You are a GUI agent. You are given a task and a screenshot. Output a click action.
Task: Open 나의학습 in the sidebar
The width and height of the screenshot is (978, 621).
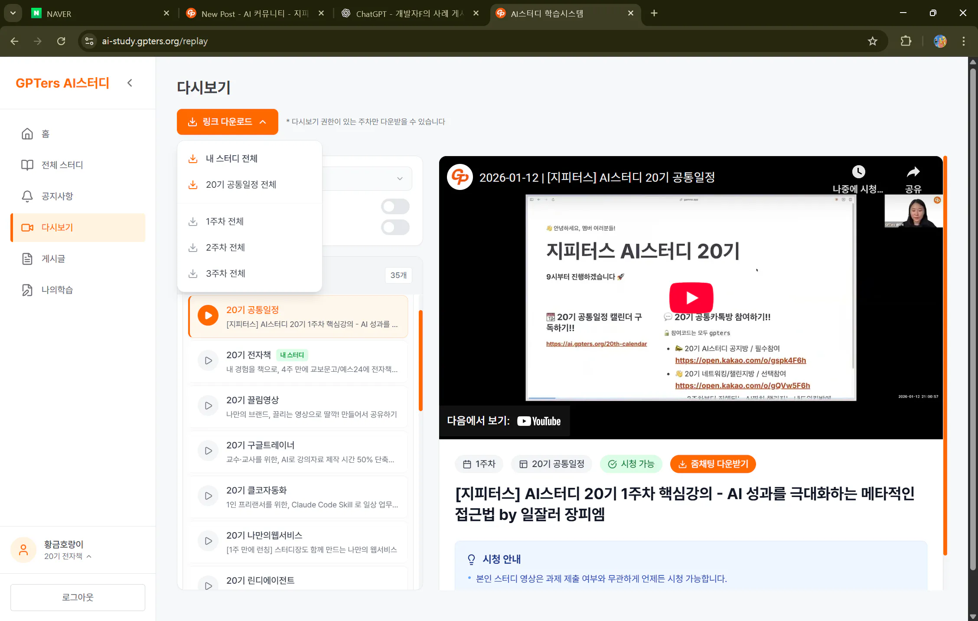(27, 290)
